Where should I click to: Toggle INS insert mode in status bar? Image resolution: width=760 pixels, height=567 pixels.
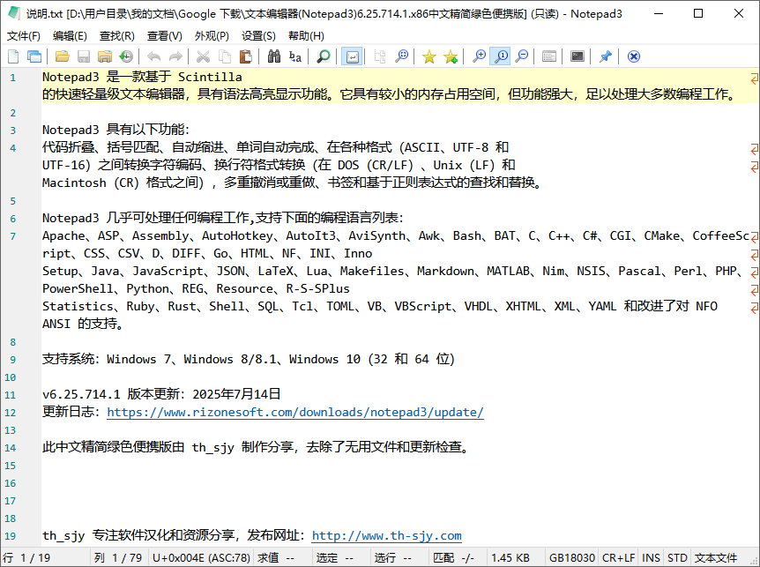(651, 558)
